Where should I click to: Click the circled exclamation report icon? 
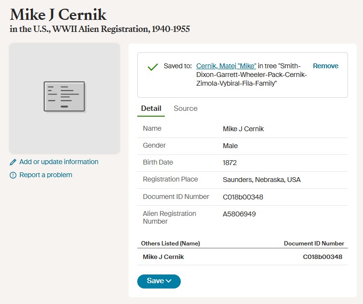coord(13,175)
